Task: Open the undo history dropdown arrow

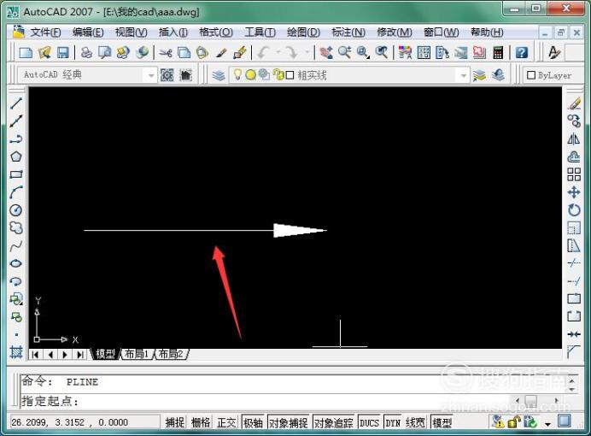Action: click(278, 52)
